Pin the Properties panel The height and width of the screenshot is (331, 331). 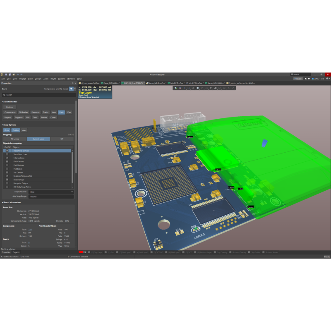click(73, 83)
